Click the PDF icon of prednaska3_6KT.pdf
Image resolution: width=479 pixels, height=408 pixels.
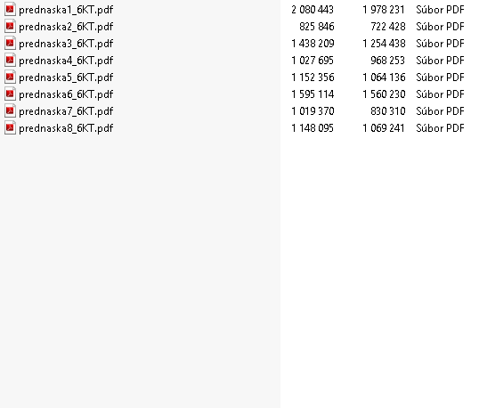pos(10,44)
